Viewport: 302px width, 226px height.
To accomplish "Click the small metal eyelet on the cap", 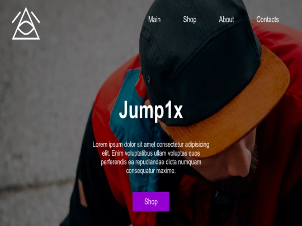I will click(149, 79).
